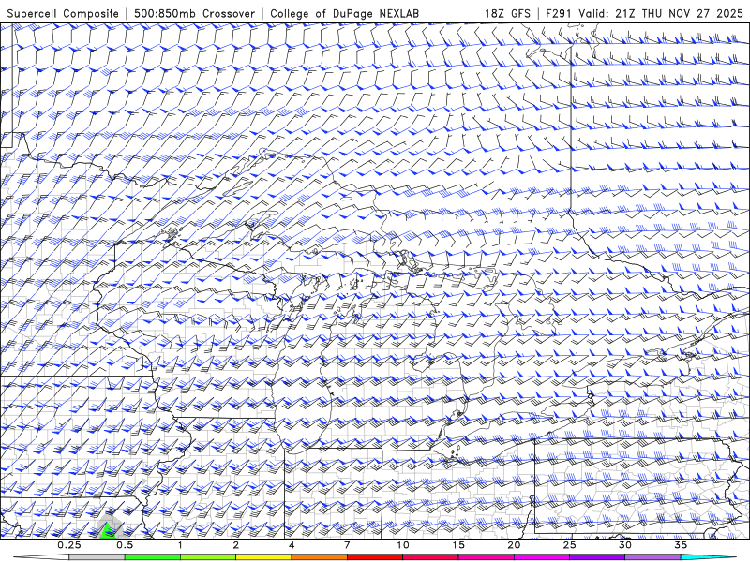Select the yellow-green 1–2 color bar segment
750x562 pixels.
[x=208, y=557]
